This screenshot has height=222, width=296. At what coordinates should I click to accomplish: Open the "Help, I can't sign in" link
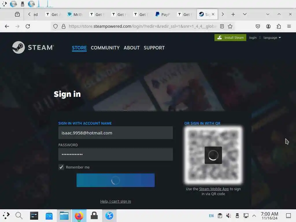(x=116, y=201)
